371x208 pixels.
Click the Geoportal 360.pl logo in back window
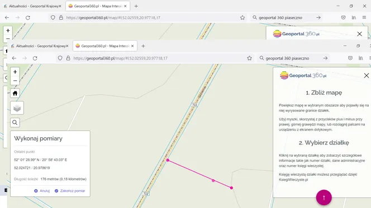[x=296, y=34]
